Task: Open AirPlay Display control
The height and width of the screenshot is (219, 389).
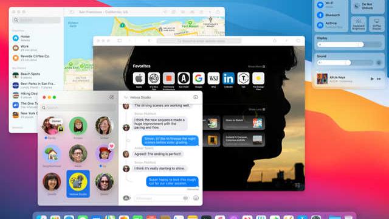Action: pos(377,24)
